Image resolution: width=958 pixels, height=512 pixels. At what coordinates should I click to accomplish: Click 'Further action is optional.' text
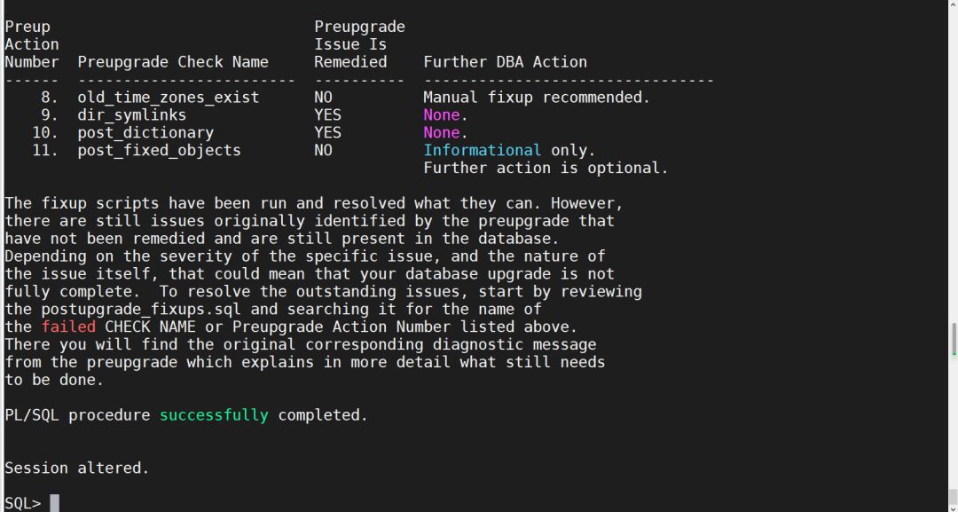point(546,168)
